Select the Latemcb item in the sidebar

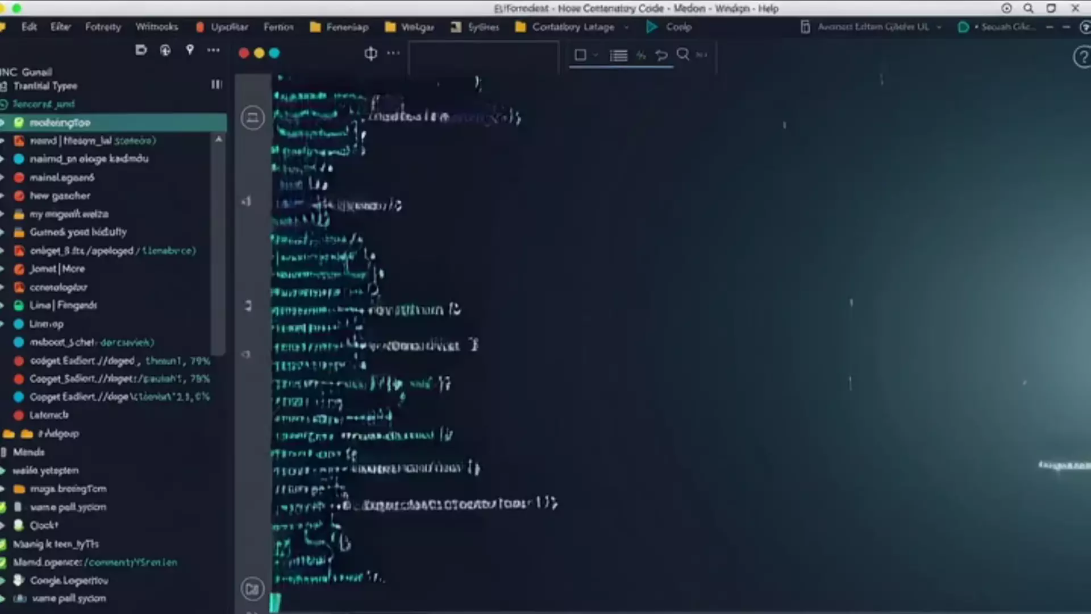49,415
